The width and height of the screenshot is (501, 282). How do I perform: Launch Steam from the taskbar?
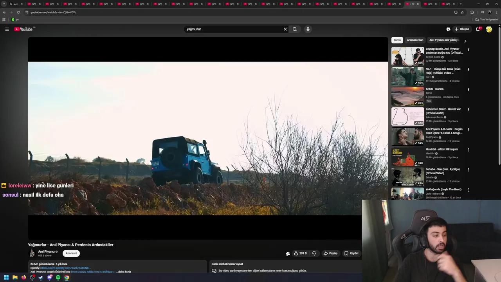point(41,277)
